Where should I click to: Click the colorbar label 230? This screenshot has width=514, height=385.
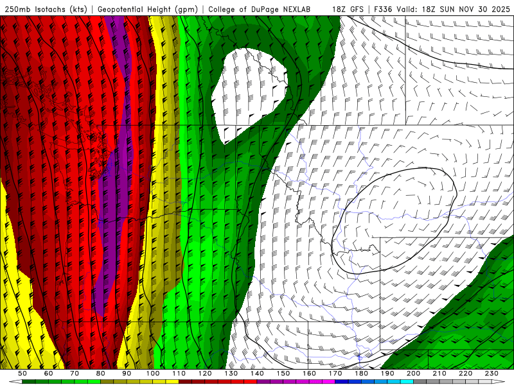(x=492, y=373)
